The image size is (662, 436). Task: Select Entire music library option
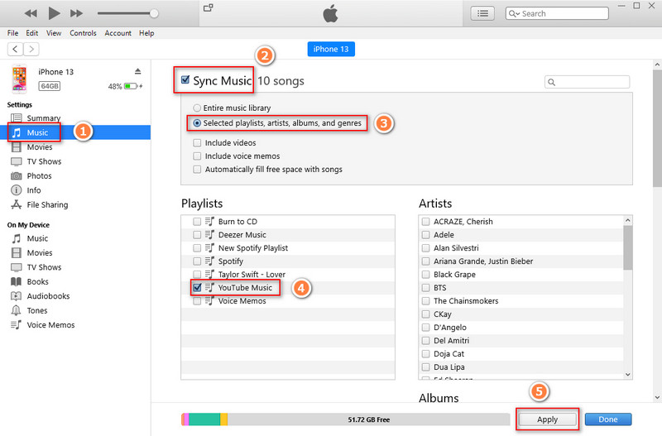tap(197, 108)
